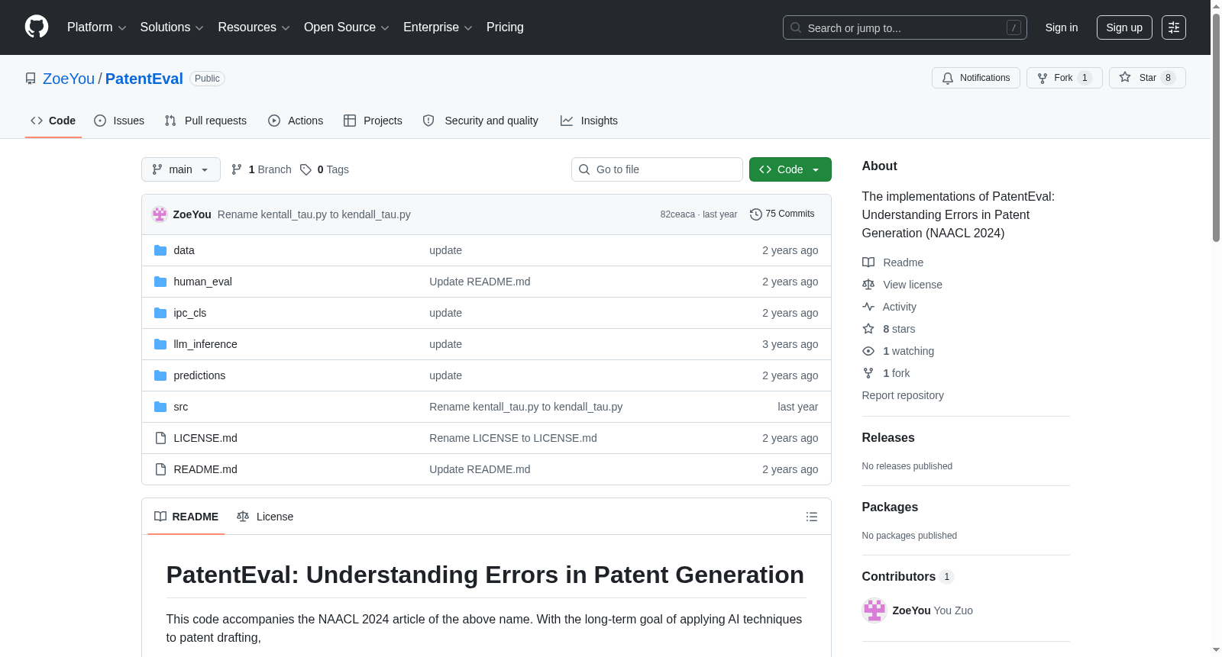Image resolution: width=1222 pixels, height=657 pixels.
Task: Click the repository icon before ZoeYou
Action: point(31,79)
